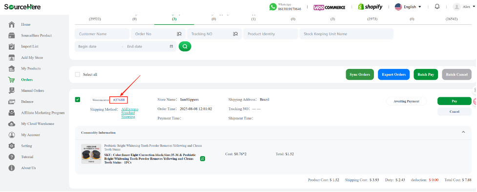
Task: Focus the Order No field
Action: (x=158, y=34)
